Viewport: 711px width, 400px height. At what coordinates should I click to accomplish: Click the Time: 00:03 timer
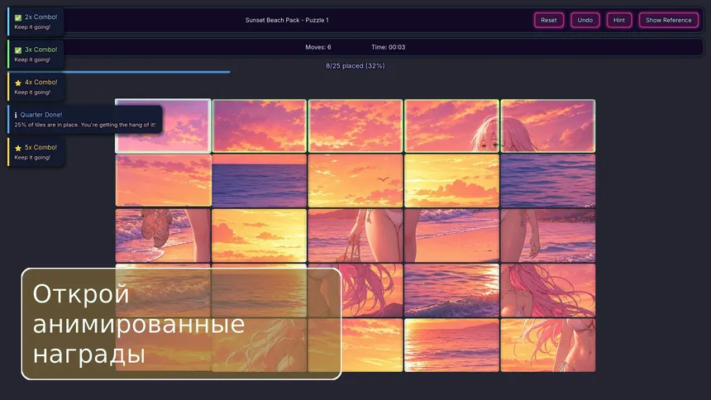point(388,47)
